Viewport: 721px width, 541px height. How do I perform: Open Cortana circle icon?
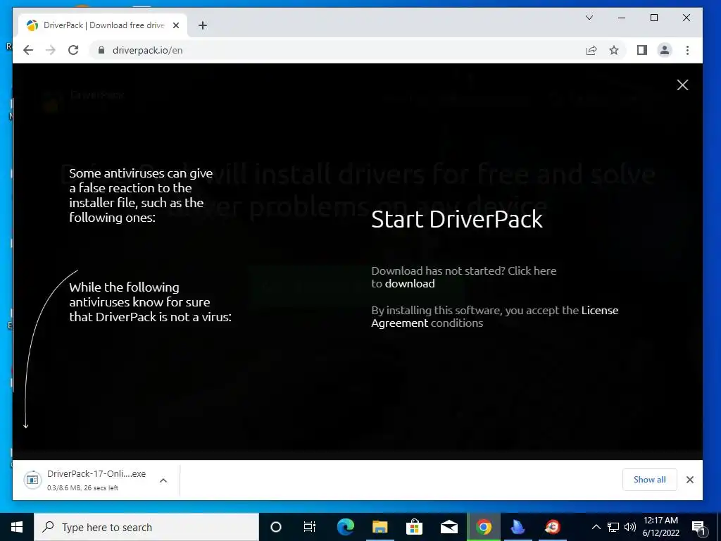(x=276, y=527)
